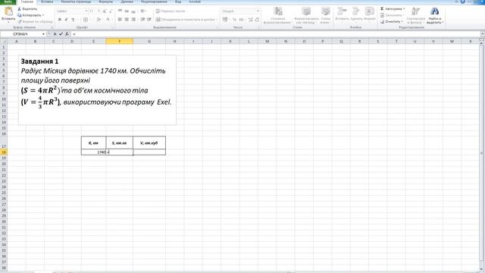Image resolution: width=485 pixels, height=273 pixels.
Task: Click the 'V, км.куб' header cell
Action: point(149,143)
